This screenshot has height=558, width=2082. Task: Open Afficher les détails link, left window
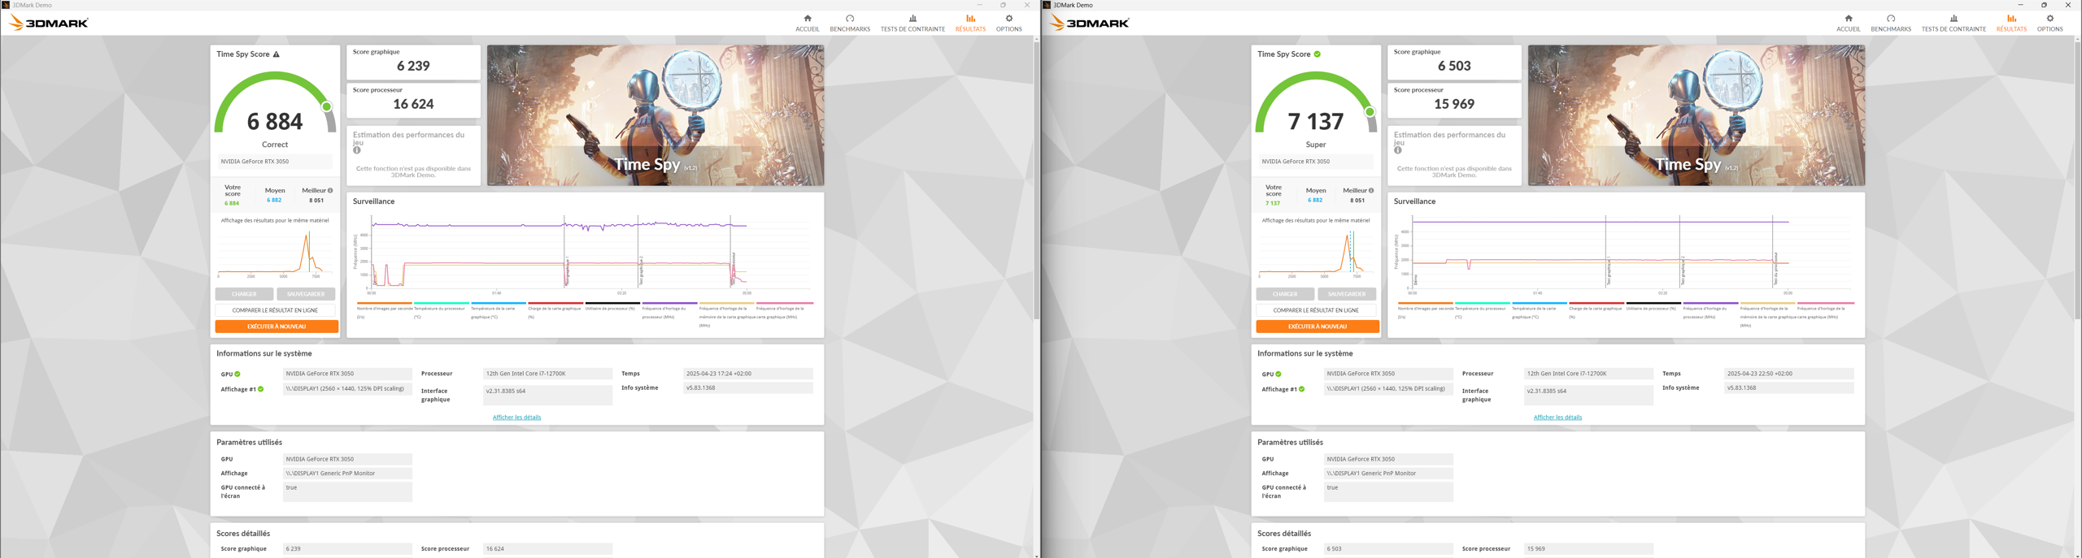coord(516,417)
